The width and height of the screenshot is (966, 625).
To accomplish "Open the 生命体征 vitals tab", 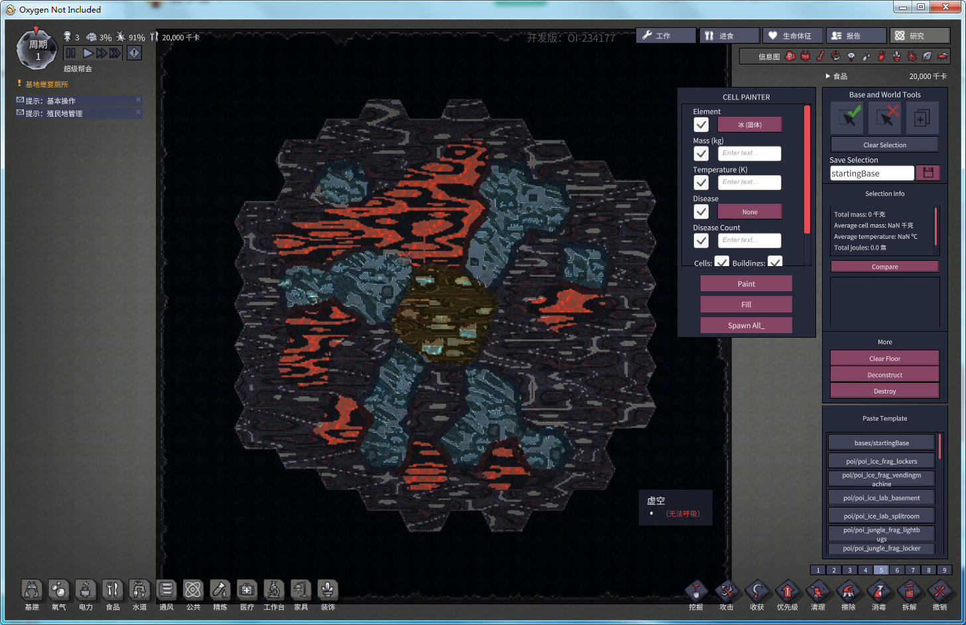I will 793,35.
